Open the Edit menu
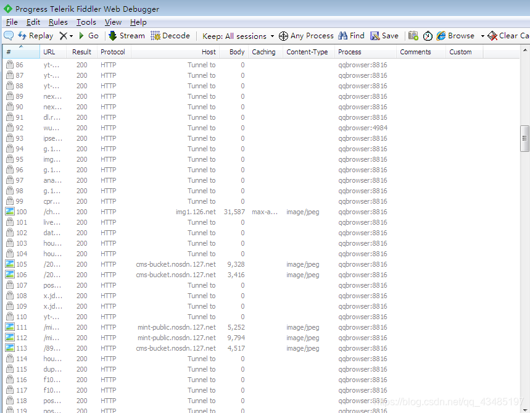530x413 pixels. pos(33,22)
